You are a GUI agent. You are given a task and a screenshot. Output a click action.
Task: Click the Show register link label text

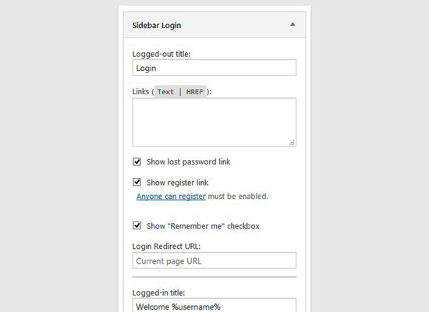click(178, 183)
